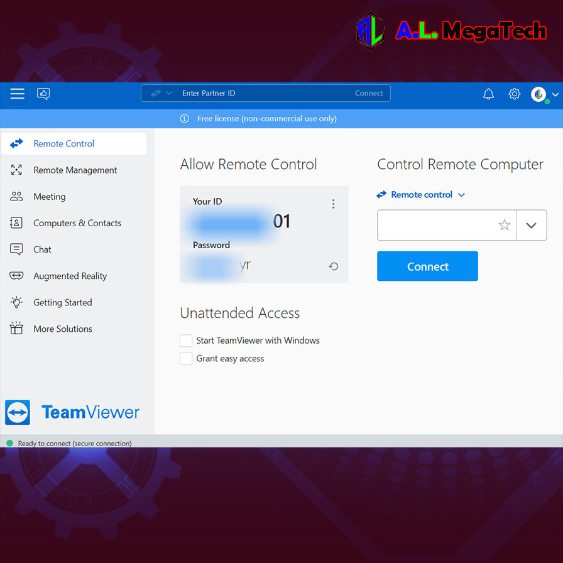Screen dimensions: 563x563
Task: Open the hamburger menu icon
Action: point(17,94)
